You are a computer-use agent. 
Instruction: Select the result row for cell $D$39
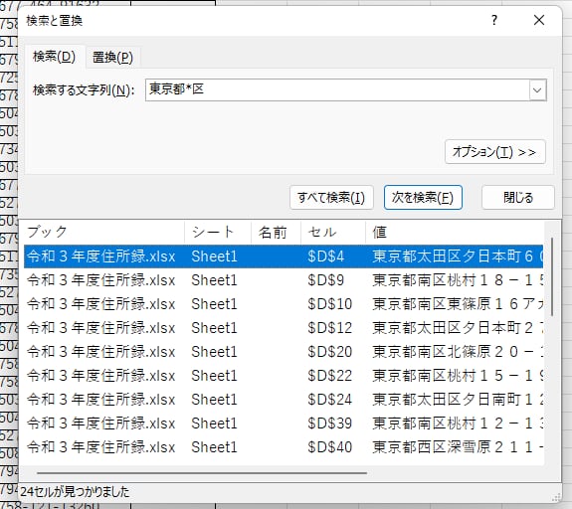click(x=284, y=424)
